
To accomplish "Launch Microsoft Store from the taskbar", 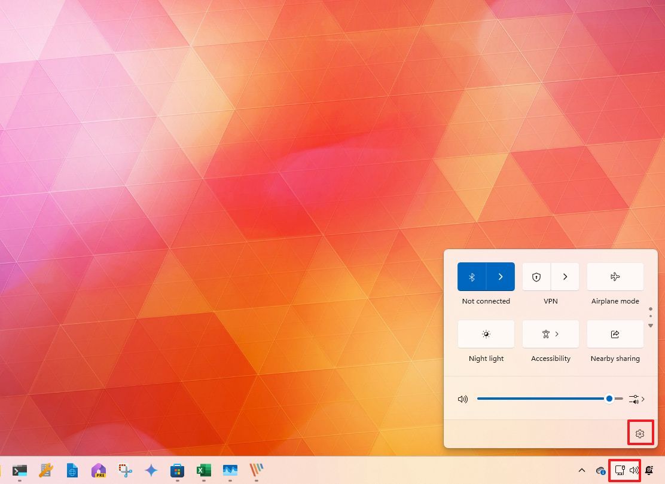I will (177, 470).
